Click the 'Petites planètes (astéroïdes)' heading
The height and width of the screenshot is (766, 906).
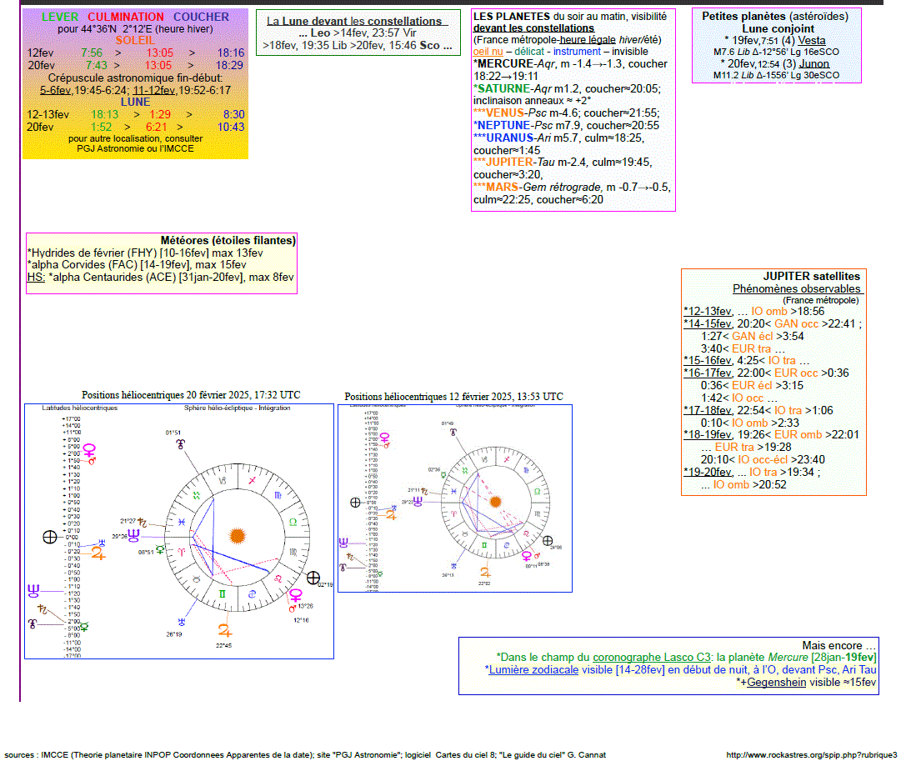click(775, 16)
